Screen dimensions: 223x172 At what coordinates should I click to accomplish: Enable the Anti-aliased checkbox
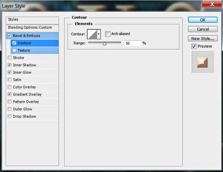coord(108,34)
